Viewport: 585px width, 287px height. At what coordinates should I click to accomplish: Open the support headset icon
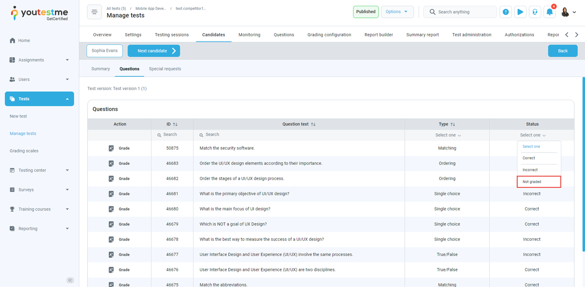point(535,12)
